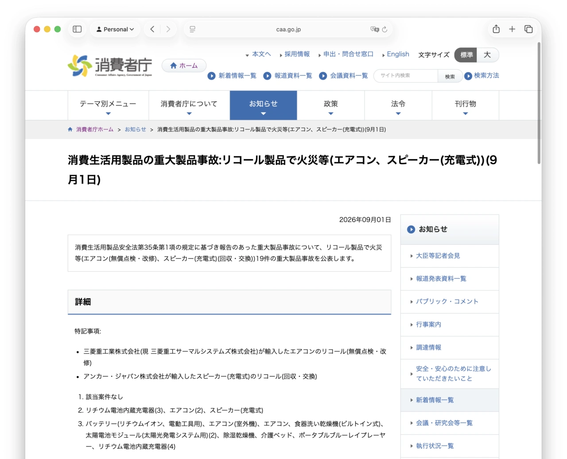The image size is (567, 459).
Task: Click the caa.go.jp address bar
Action: pyautogui.click(x=288, y=29)
